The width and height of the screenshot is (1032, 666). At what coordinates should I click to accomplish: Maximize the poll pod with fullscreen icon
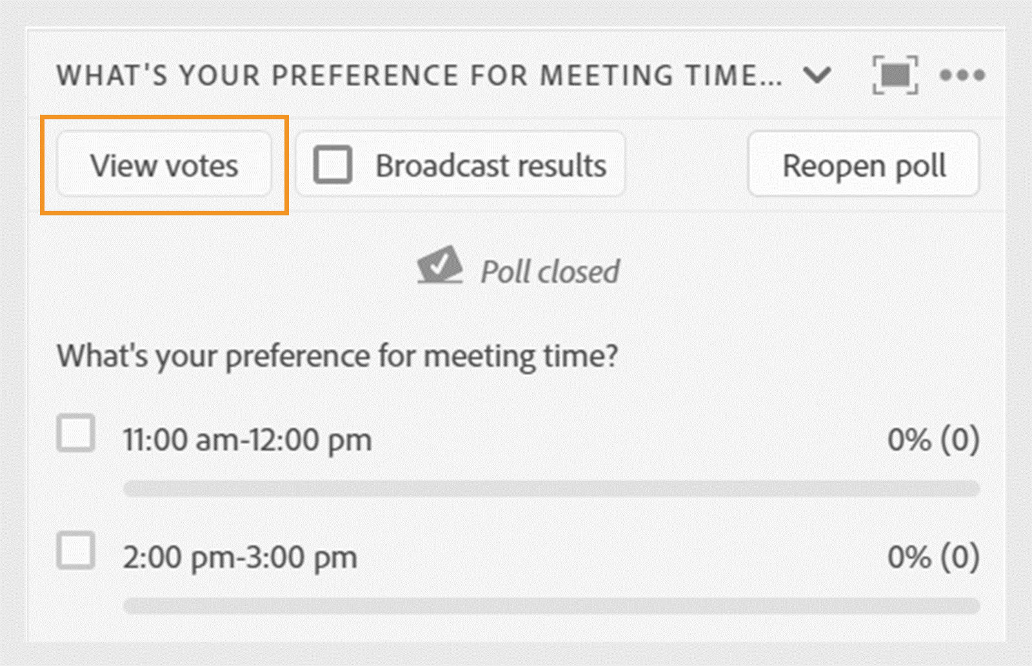pyautogui.click(x=895, y=75)
